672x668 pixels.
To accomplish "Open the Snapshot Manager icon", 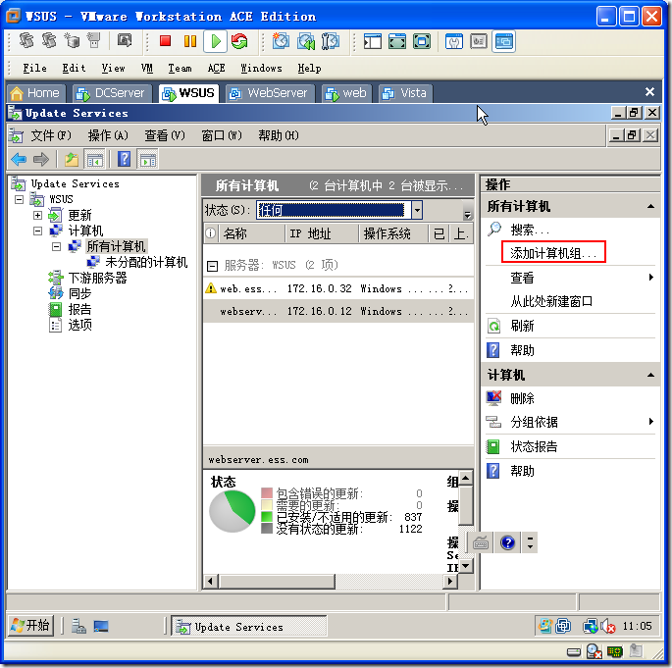I will 330,41.
